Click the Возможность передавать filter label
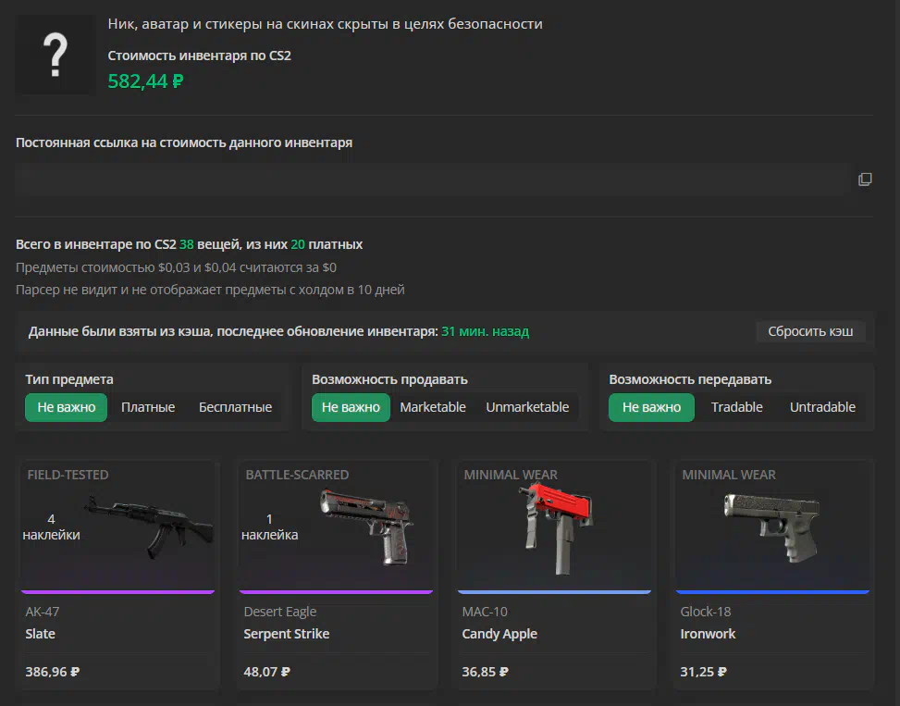This screenshot has width=900, height=706. coord(690,379)
